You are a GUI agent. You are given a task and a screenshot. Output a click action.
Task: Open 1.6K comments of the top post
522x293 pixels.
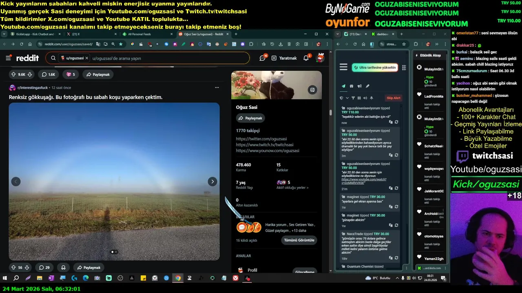(x=49, y=74)
